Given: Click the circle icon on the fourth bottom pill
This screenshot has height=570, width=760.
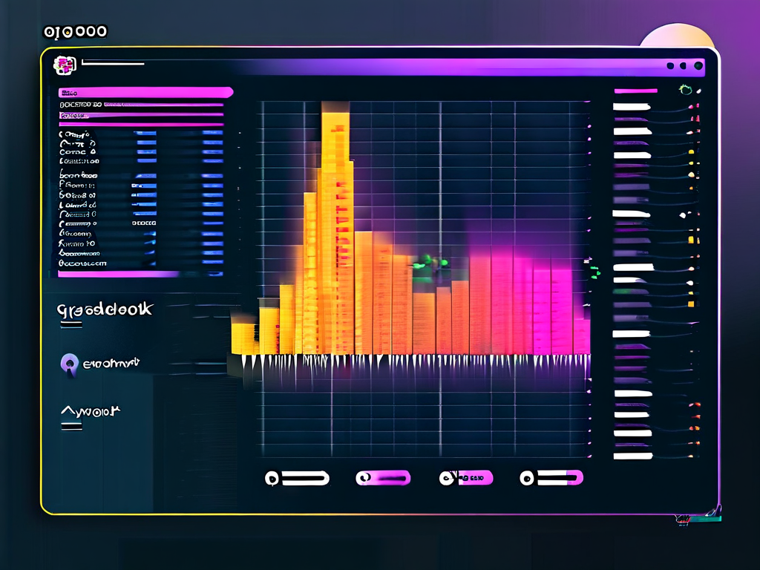Looking at the screenshot, I should [527, 479].
